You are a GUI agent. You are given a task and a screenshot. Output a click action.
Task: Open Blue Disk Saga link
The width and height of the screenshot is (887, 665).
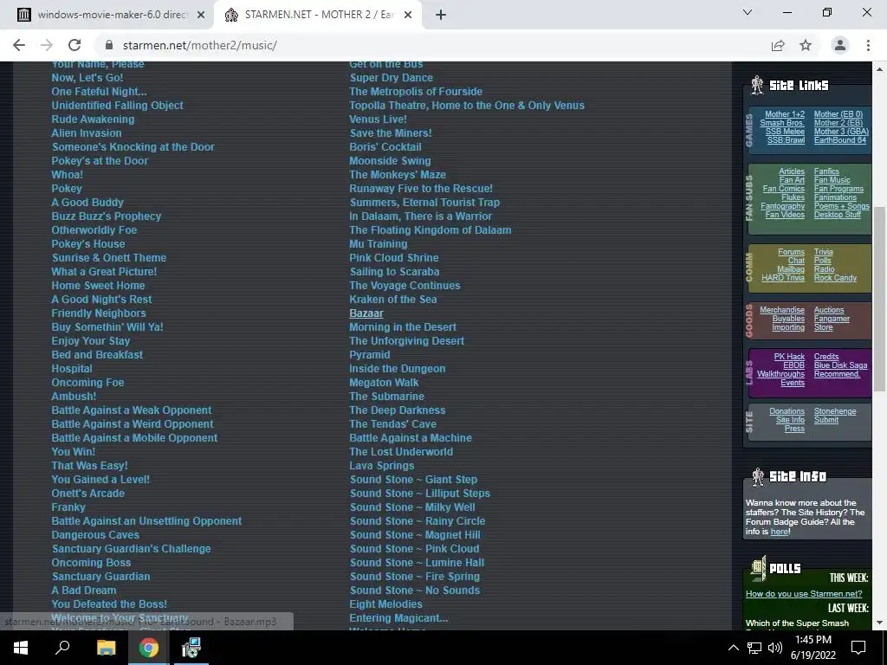point(840,365)
